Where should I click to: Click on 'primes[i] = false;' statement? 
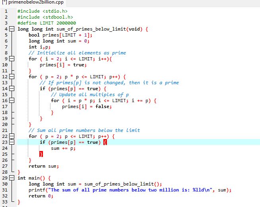point(87,106)
